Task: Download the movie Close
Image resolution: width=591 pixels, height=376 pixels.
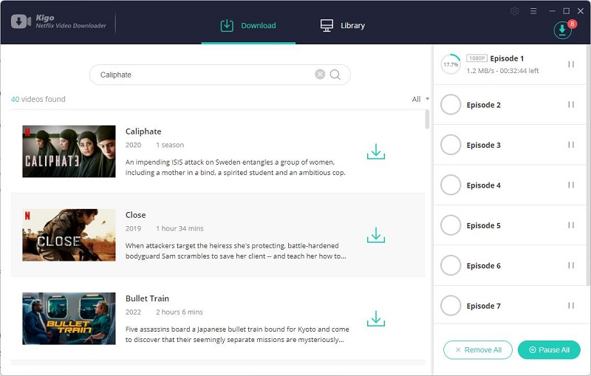Action: click(x=376, y=235)
